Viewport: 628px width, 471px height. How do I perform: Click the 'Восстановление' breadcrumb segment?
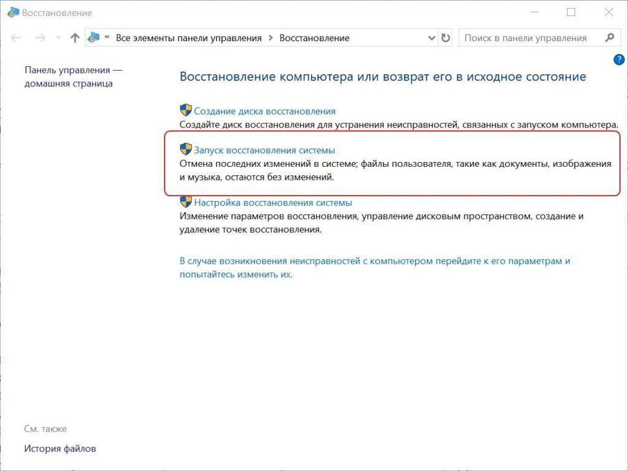point(315,38)
